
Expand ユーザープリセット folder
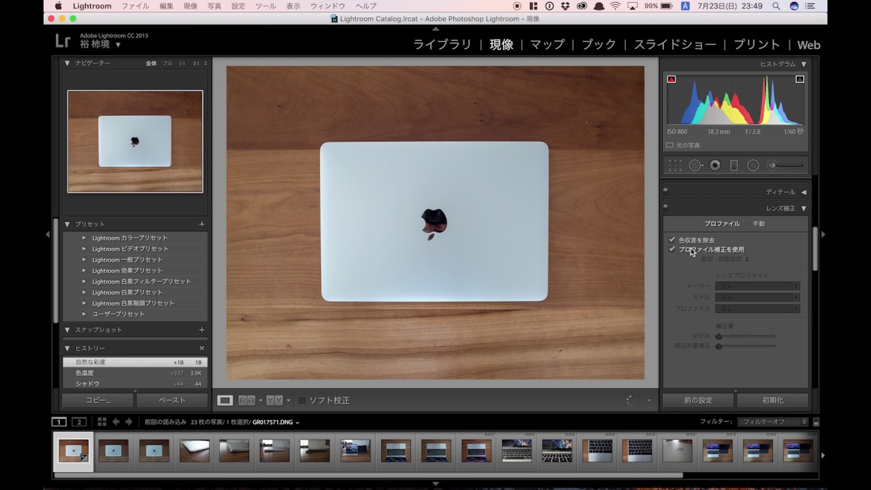(84, 314)
